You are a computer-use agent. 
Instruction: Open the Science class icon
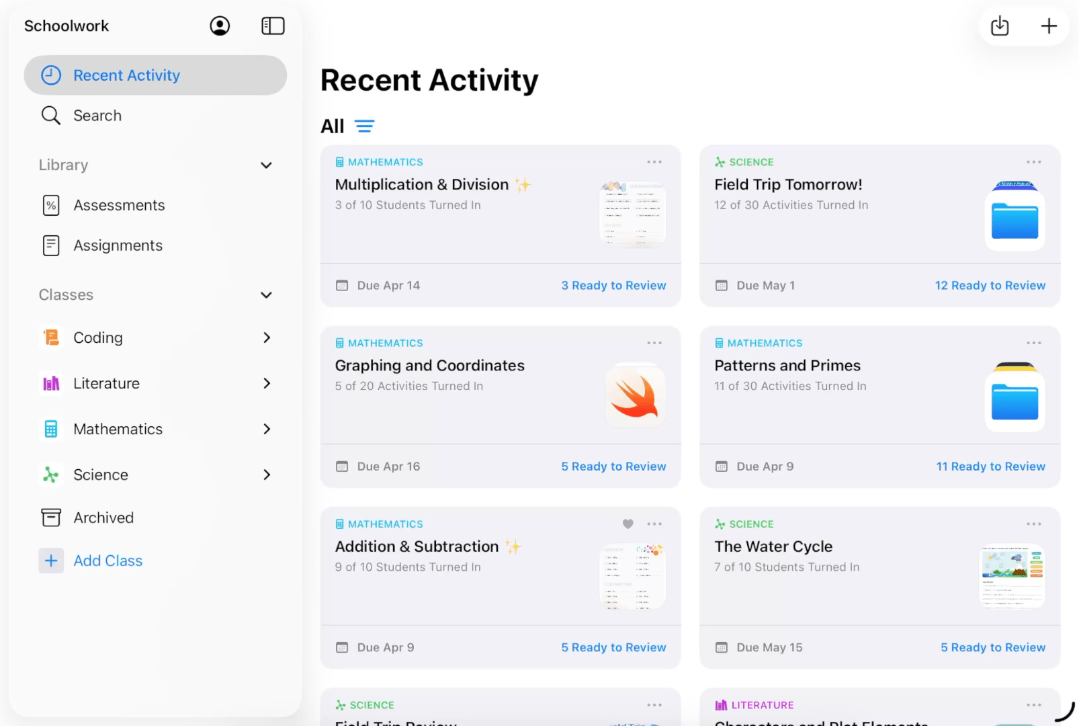(50, 475)
